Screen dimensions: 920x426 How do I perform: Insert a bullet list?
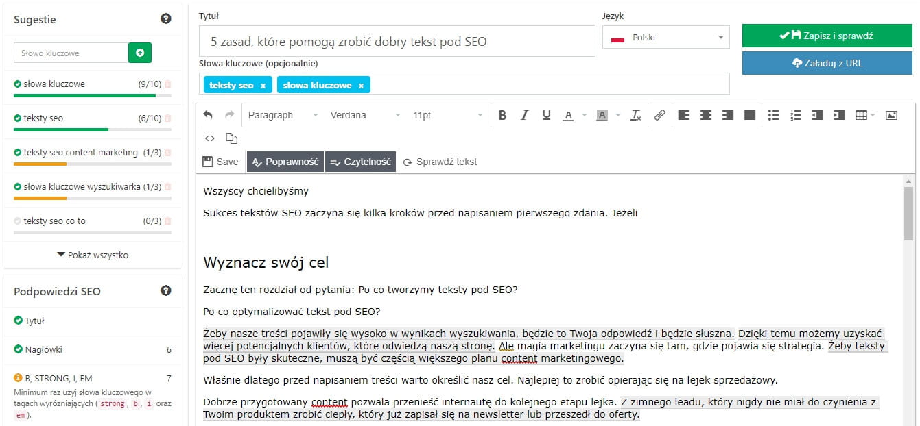[773, 115]
